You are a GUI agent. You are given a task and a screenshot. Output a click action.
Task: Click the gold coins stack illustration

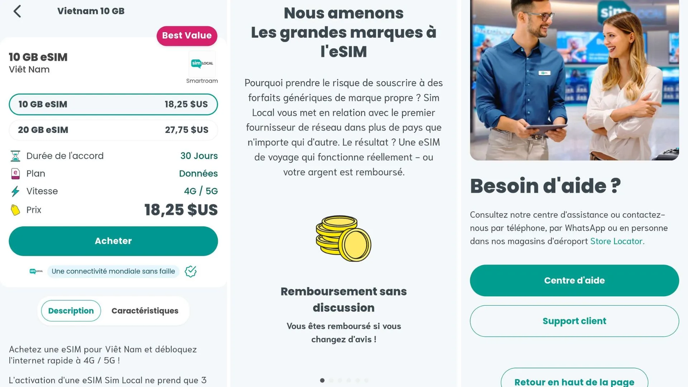pyautogui.click(x=343, y=238)
